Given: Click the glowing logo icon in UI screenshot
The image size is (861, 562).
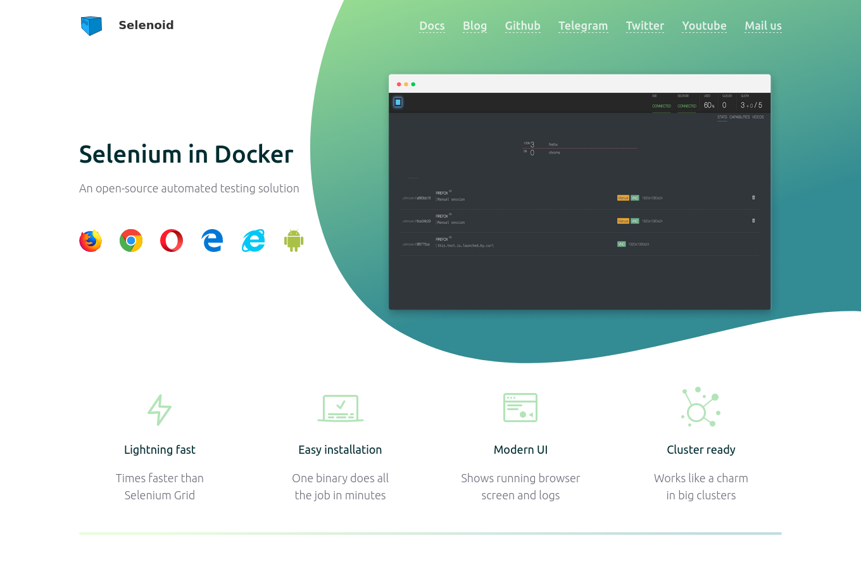Looking at the screenshot, I should coord(398,102).
